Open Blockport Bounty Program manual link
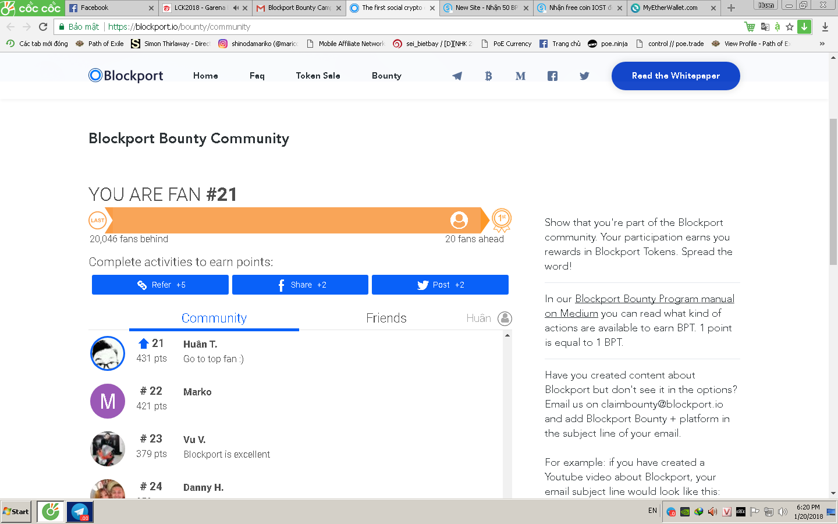The width and height of the screenshot is (838, 524). [640, 306]
